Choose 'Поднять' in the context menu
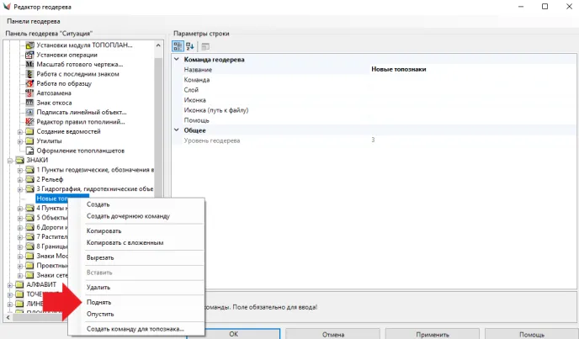This screenshot has height=339, width=579. click(99, 301)
